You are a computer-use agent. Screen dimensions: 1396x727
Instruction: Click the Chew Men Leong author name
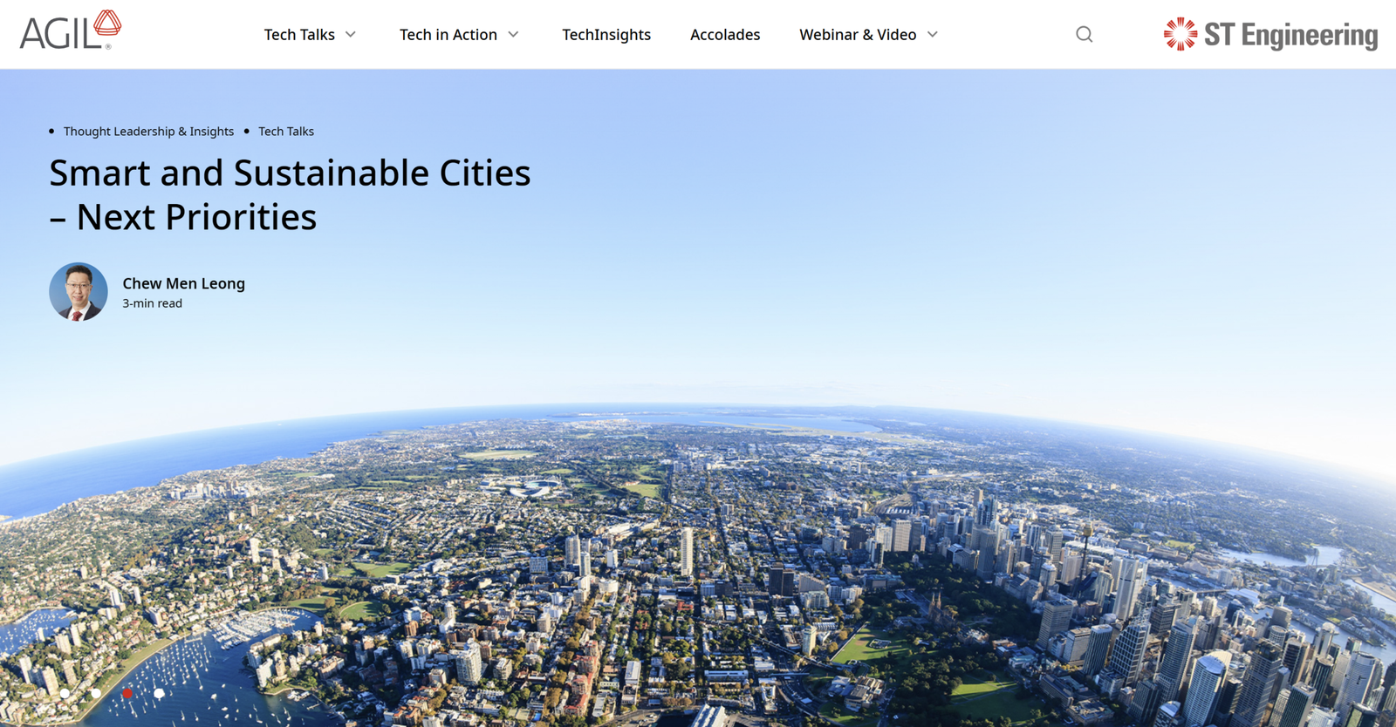click(183, 283)
